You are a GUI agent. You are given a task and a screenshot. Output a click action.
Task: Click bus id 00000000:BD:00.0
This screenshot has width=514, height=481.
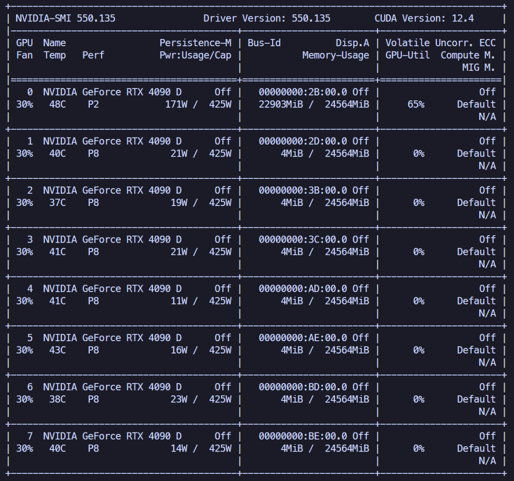pos(303,387)
